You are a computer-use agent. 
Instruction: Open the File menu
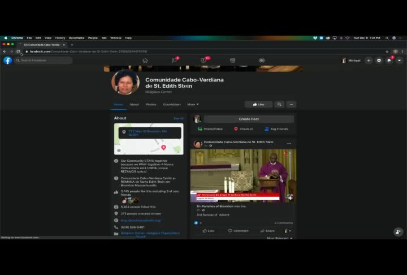pos(29,38)
